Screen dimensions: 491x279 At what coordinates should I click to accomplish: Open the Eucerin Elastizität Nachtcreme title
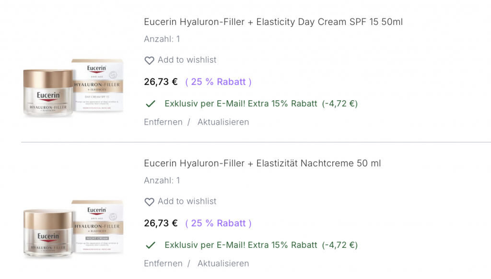262,163
